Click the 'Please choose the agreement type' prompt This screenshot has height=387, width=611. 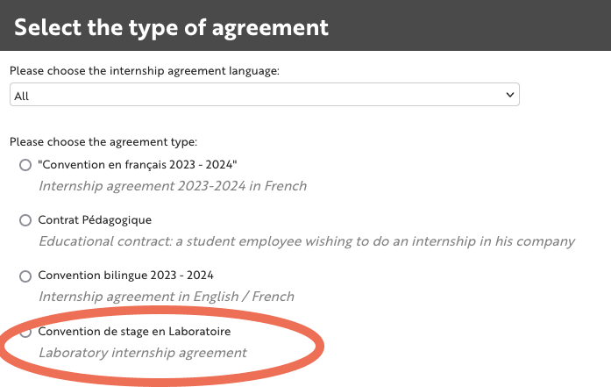pos(103,141)
